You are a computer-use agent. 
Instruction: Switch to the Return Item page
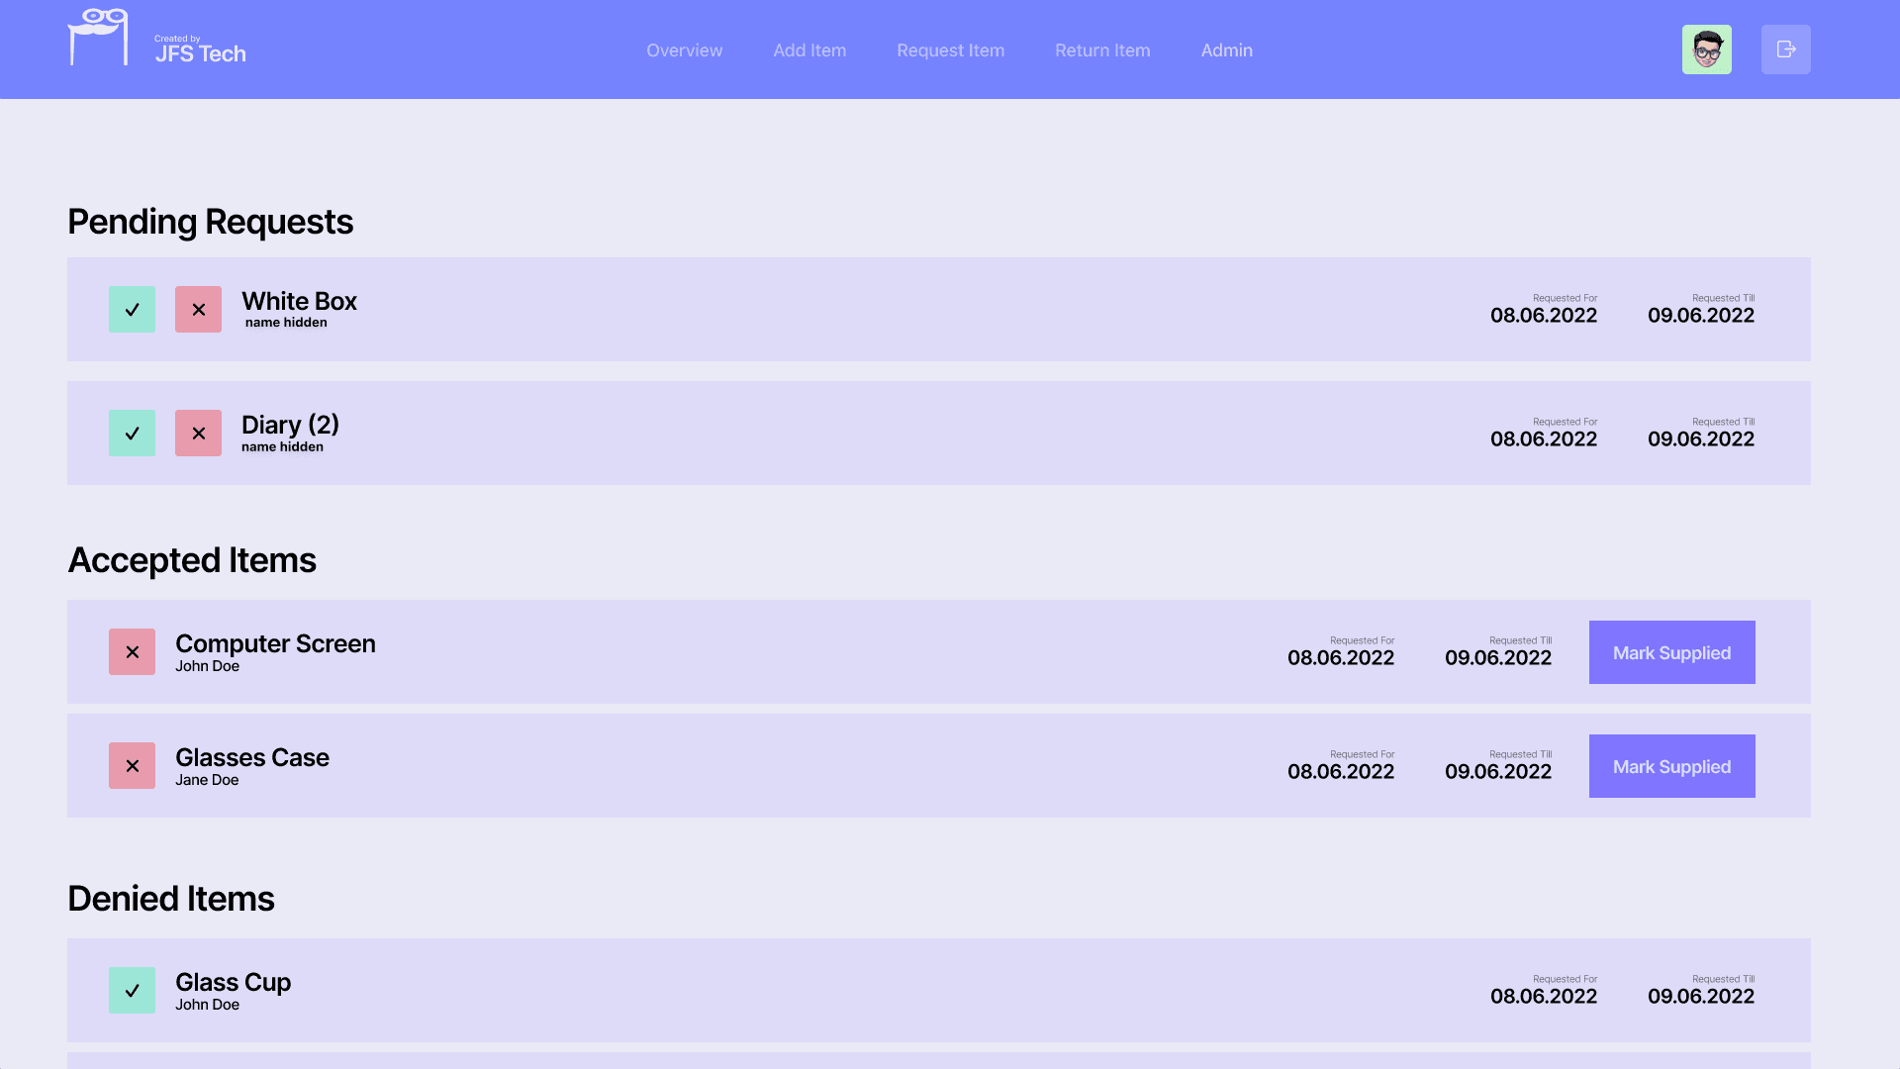(x=1102, y=49)
